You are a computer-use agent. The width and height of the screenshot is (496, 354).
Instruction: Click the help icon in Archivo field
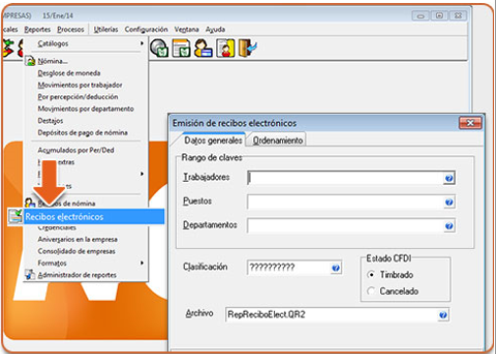click(443, 315)
